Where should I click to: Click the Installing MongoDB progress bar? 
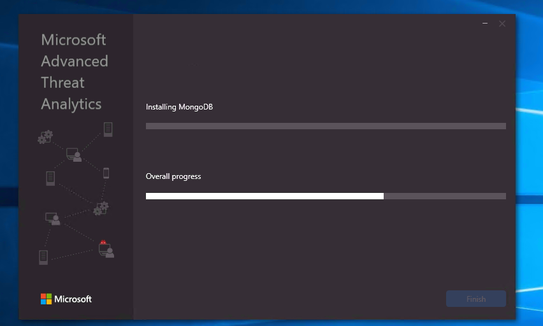point(326,126)
